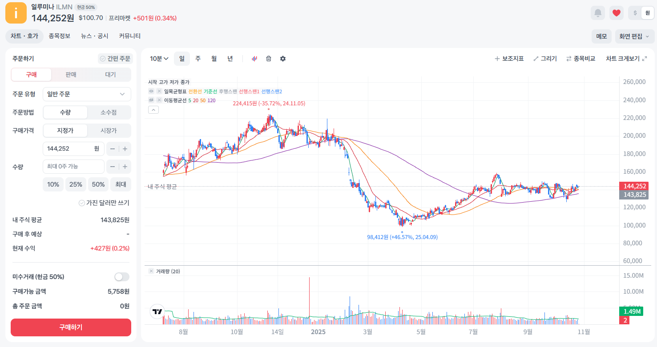Select 수량 order method

(65, 112)
